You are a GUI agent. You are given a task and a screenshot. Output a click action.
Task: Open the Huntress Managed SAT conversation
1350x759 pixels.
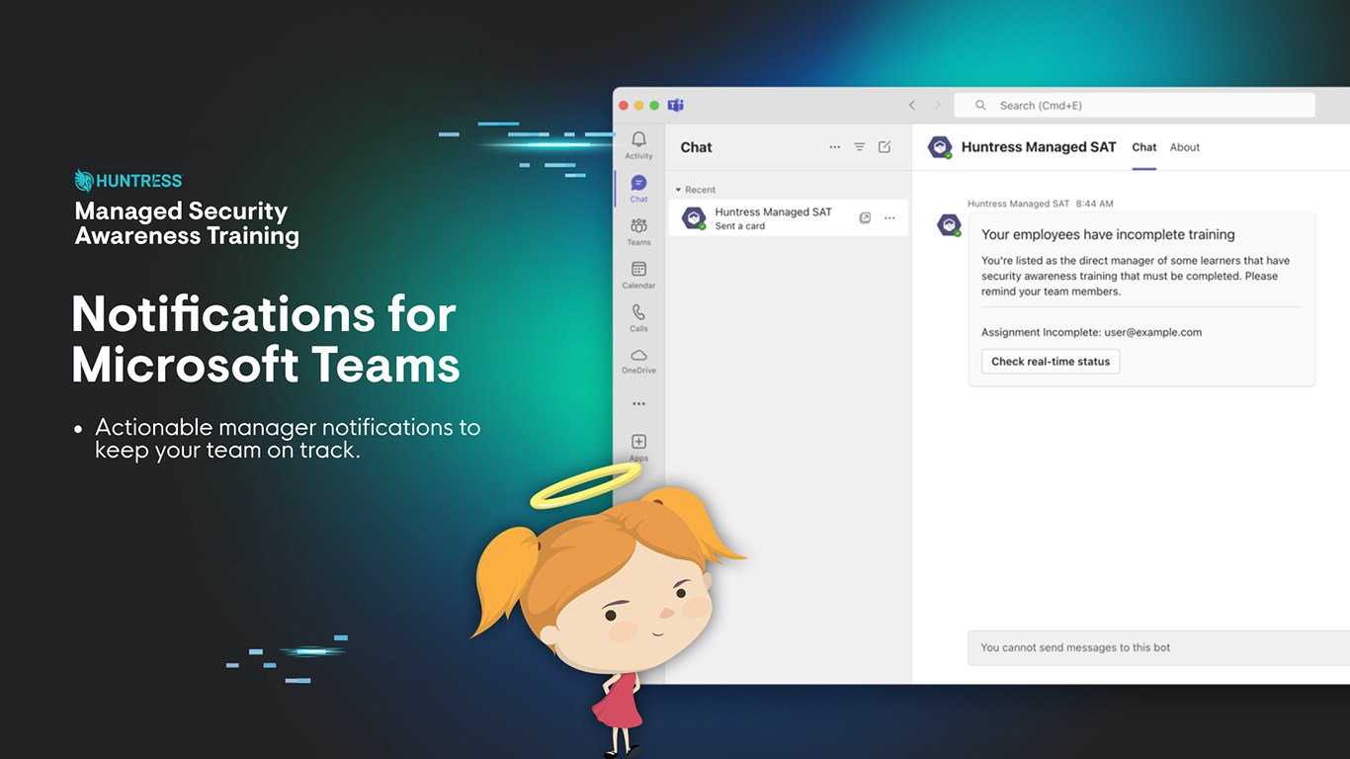788,218
